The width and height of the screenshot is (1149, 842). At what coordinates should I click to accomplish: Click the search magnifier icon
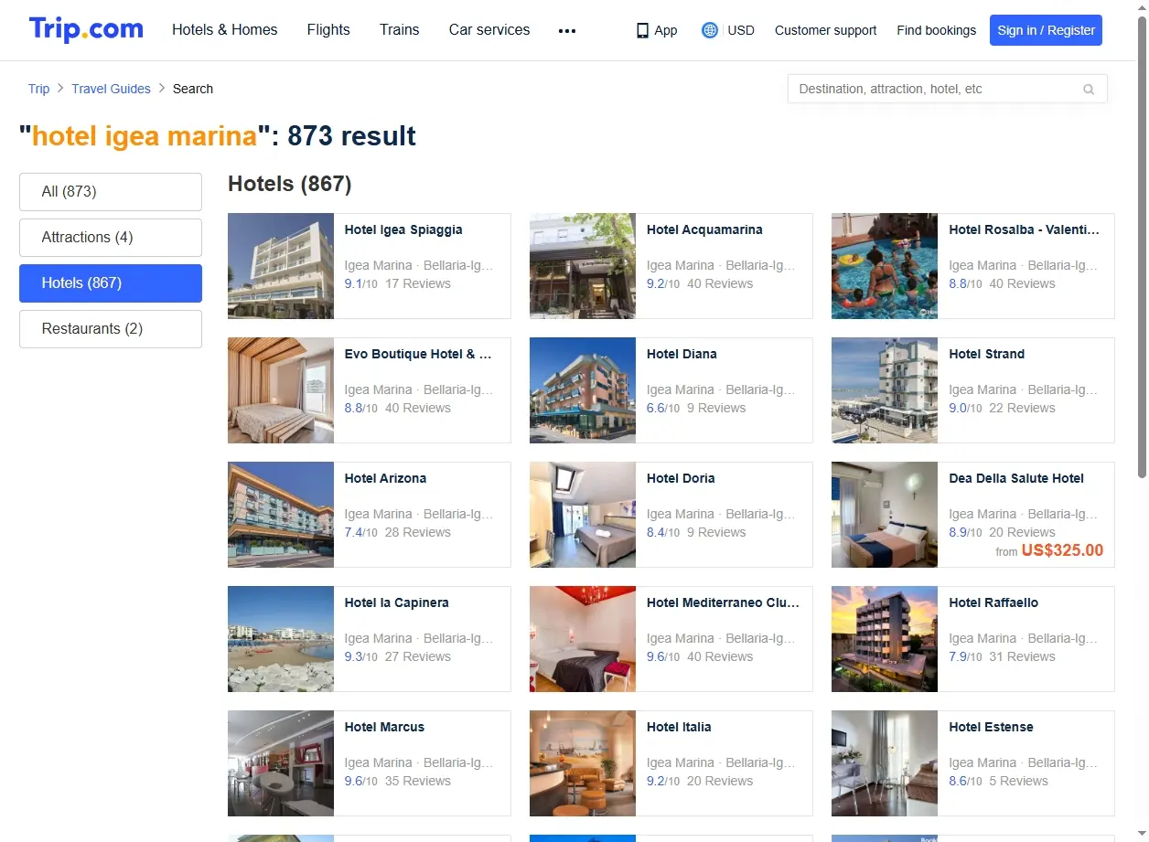pos(1089,90)
